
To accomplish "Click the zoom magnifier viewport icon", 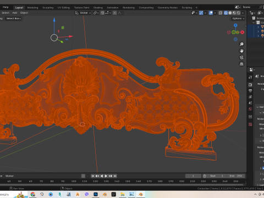I will click(241, 44).
